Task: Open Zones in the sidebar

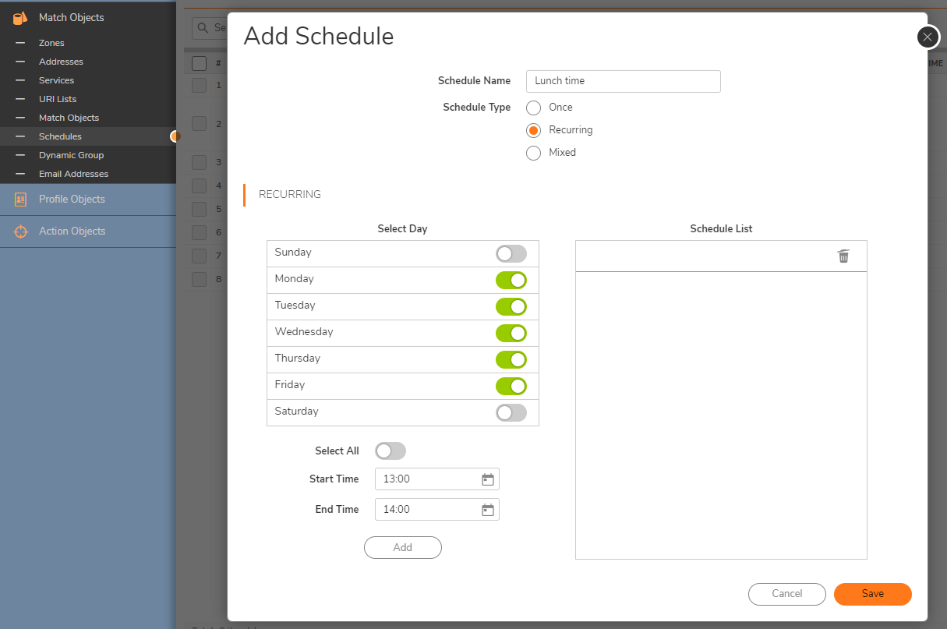Action: coord(51,43)
